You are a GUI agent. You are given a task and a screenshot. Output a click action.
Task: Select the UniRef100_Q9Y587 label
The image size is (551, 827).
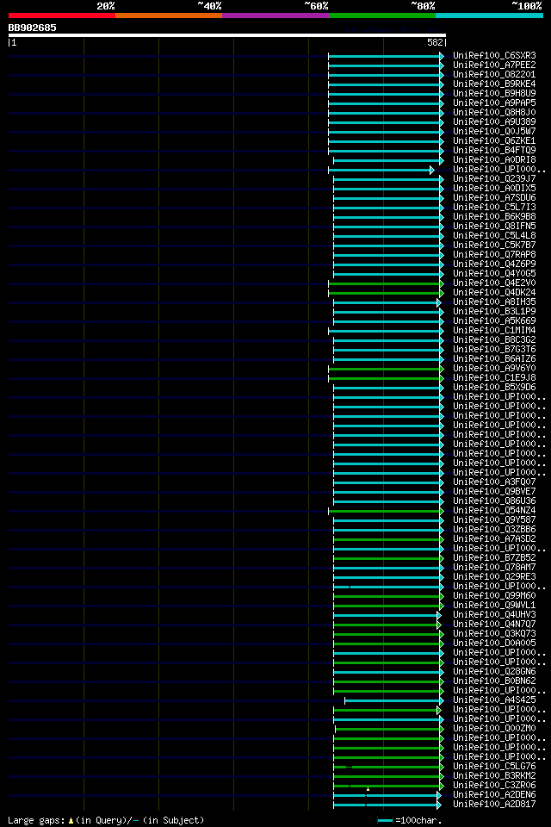pos(494,520)
